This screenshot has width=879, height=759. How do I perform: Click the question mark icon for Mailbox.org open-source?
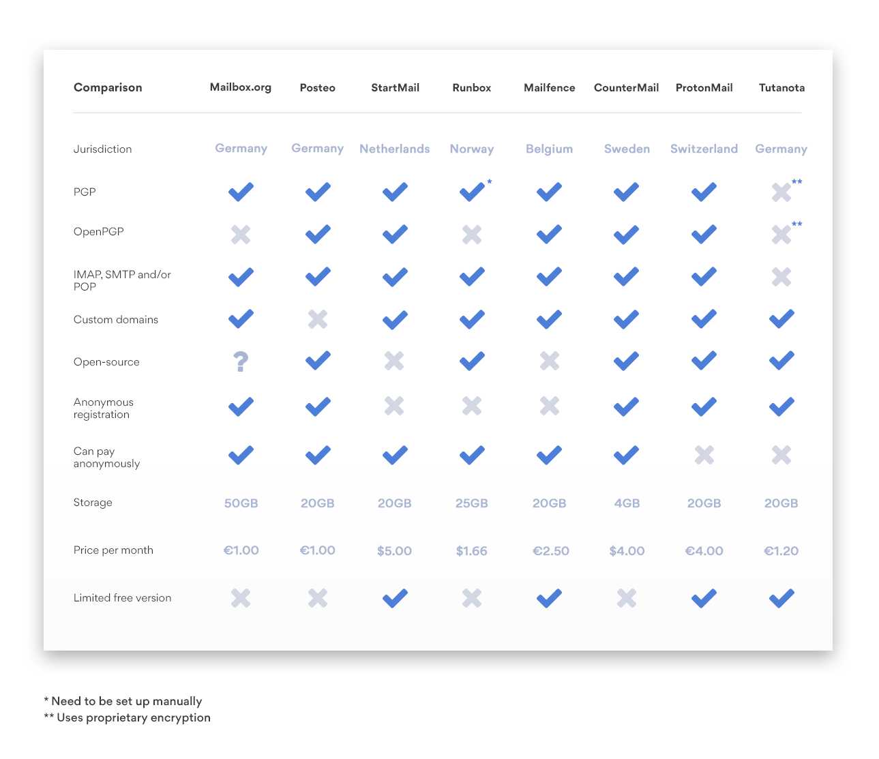[241, 361]
